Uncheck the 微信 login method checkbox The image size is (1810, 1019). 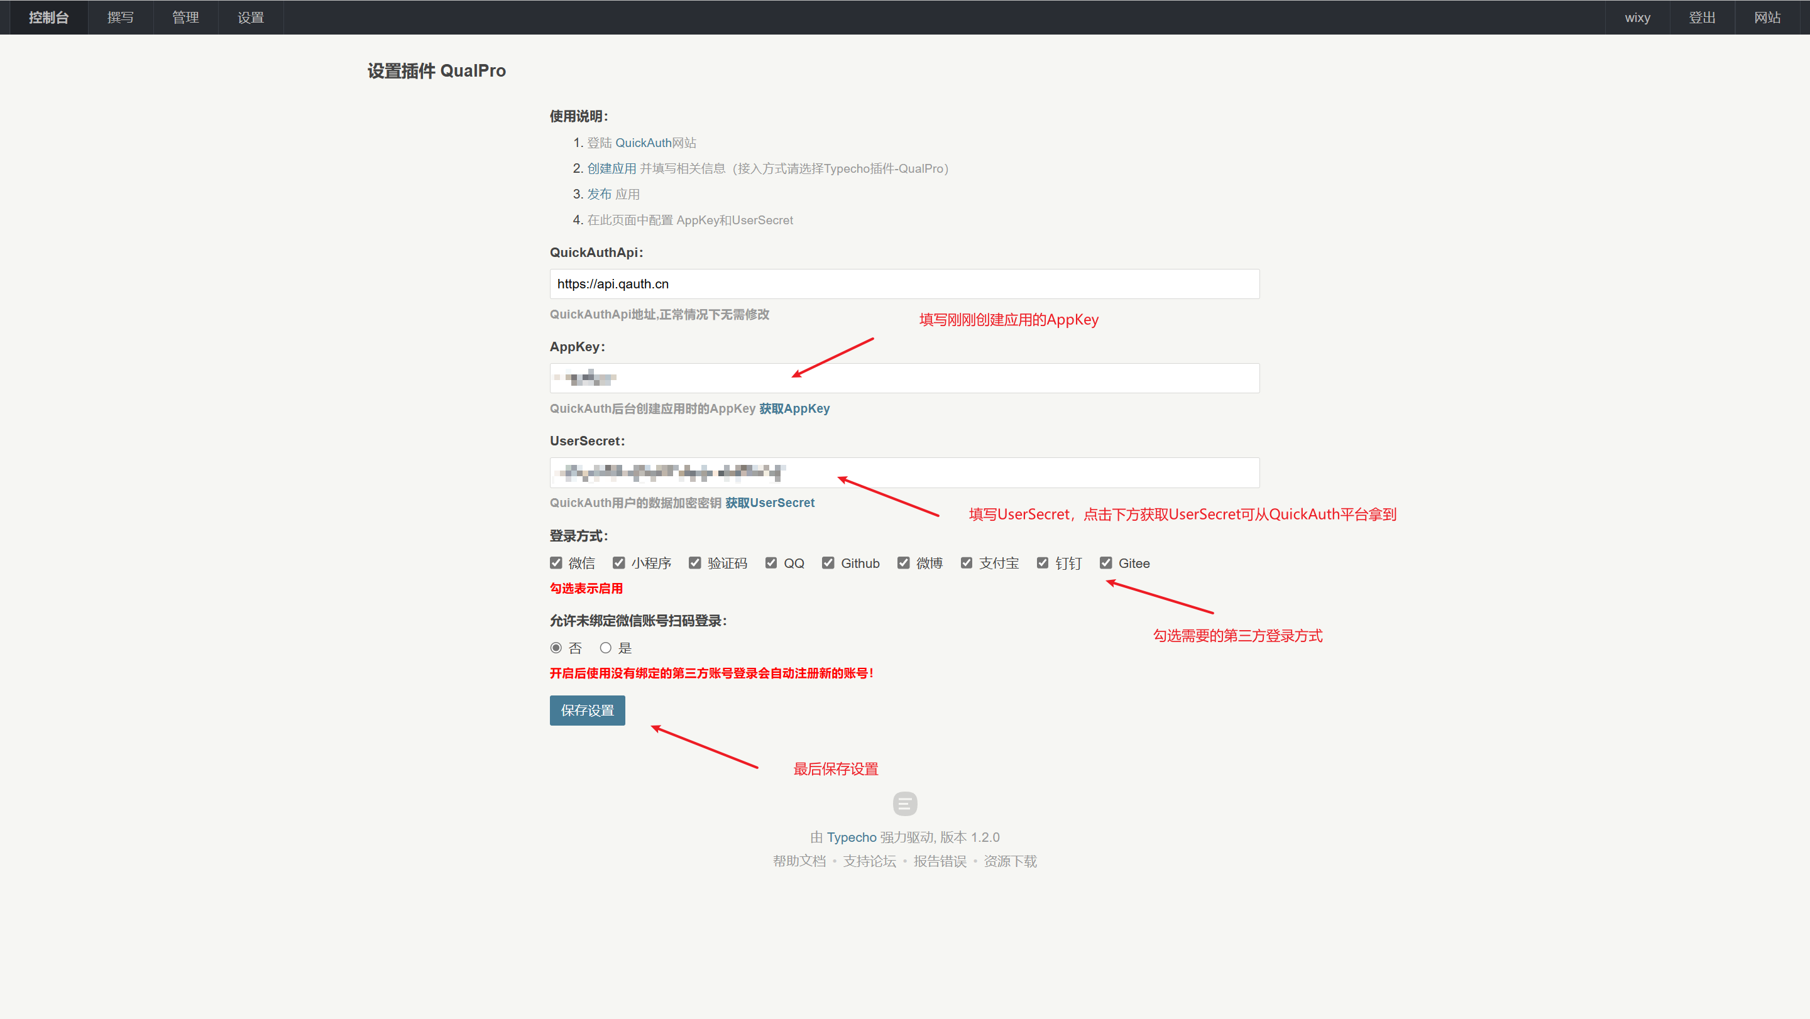point(556,564)
